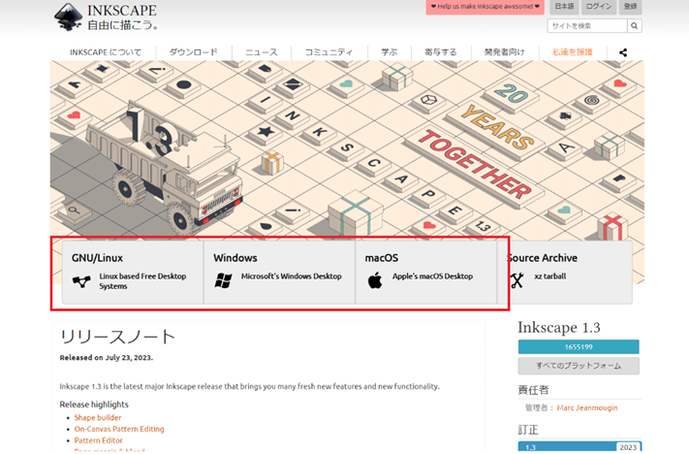
Task: Open Marc Jeanmougin profile link
Action: click(587, 407)
